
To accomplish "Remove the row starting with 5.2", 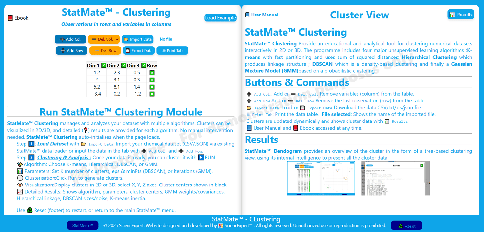I will (x=152, y=87).
